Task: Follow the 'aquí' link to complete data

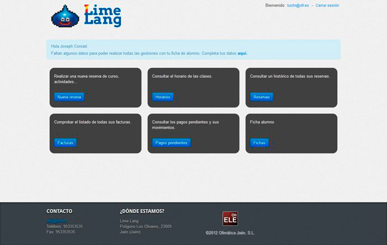Action: tap(242, 54)
